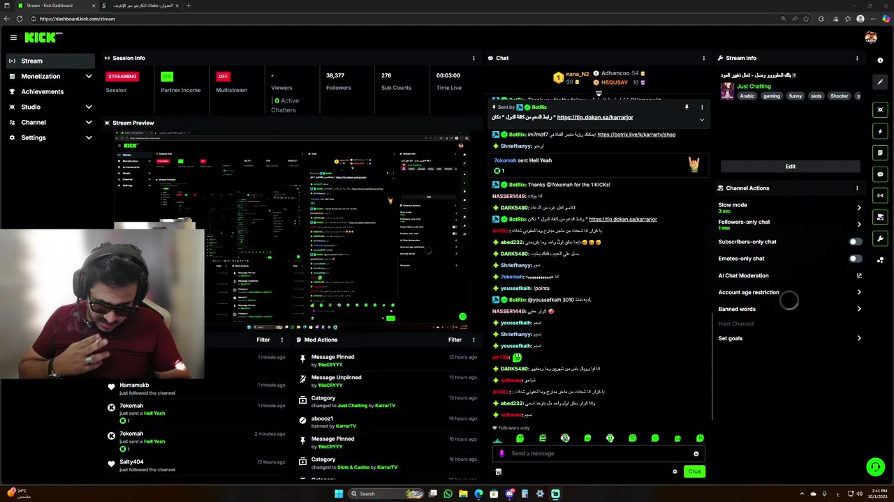
Task: Click the Arabic stream tag
Action: (x=747, y=96)
